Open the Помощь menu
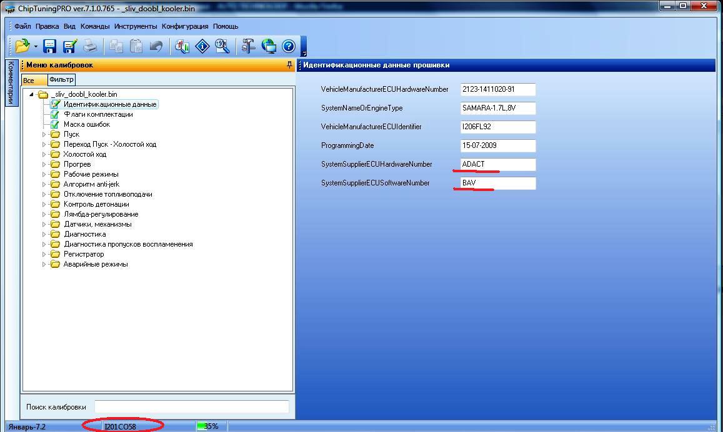Image resolution: width=723 pixels, height=432 pixels. point(226,26)
